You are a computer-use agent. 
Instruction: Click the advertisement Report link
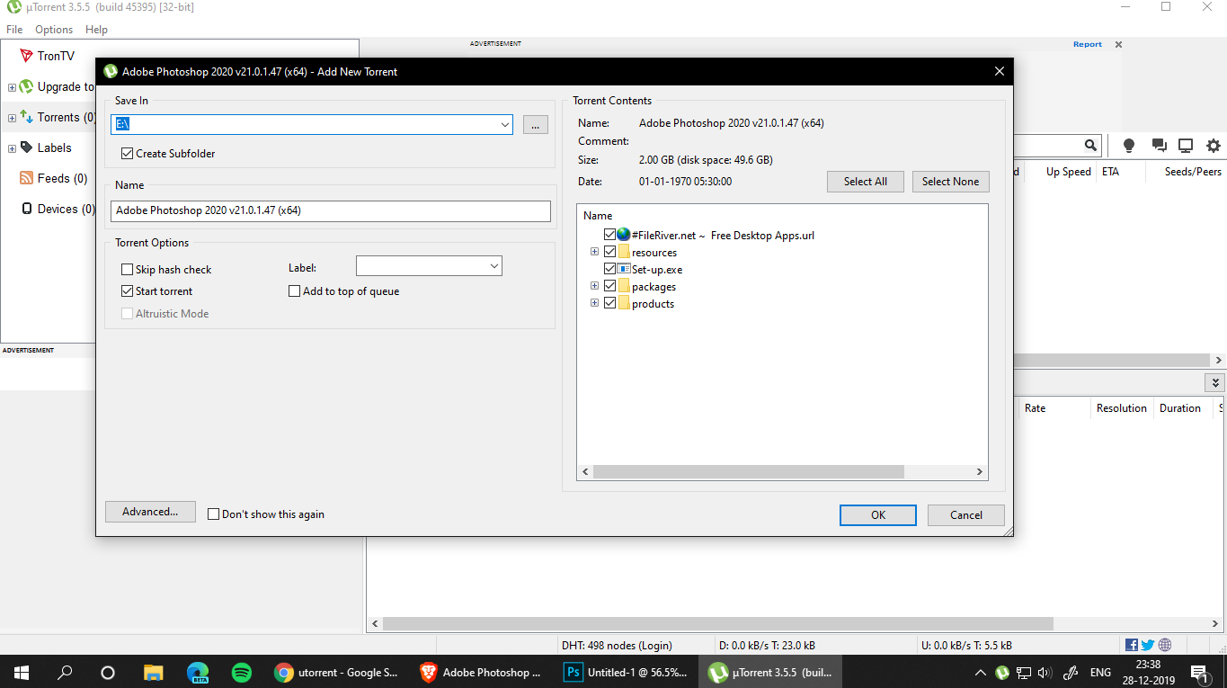(x=1087, y=44)
